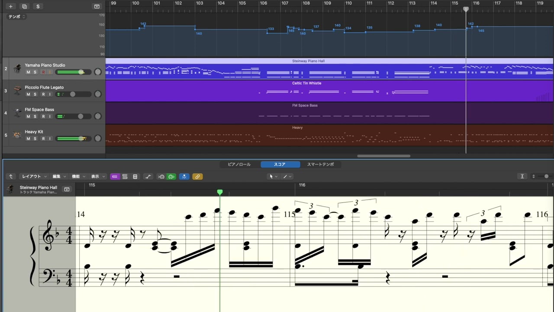
Task: Adjust the Yamaha Piano Studio volume slider
Action: [73, 72]
